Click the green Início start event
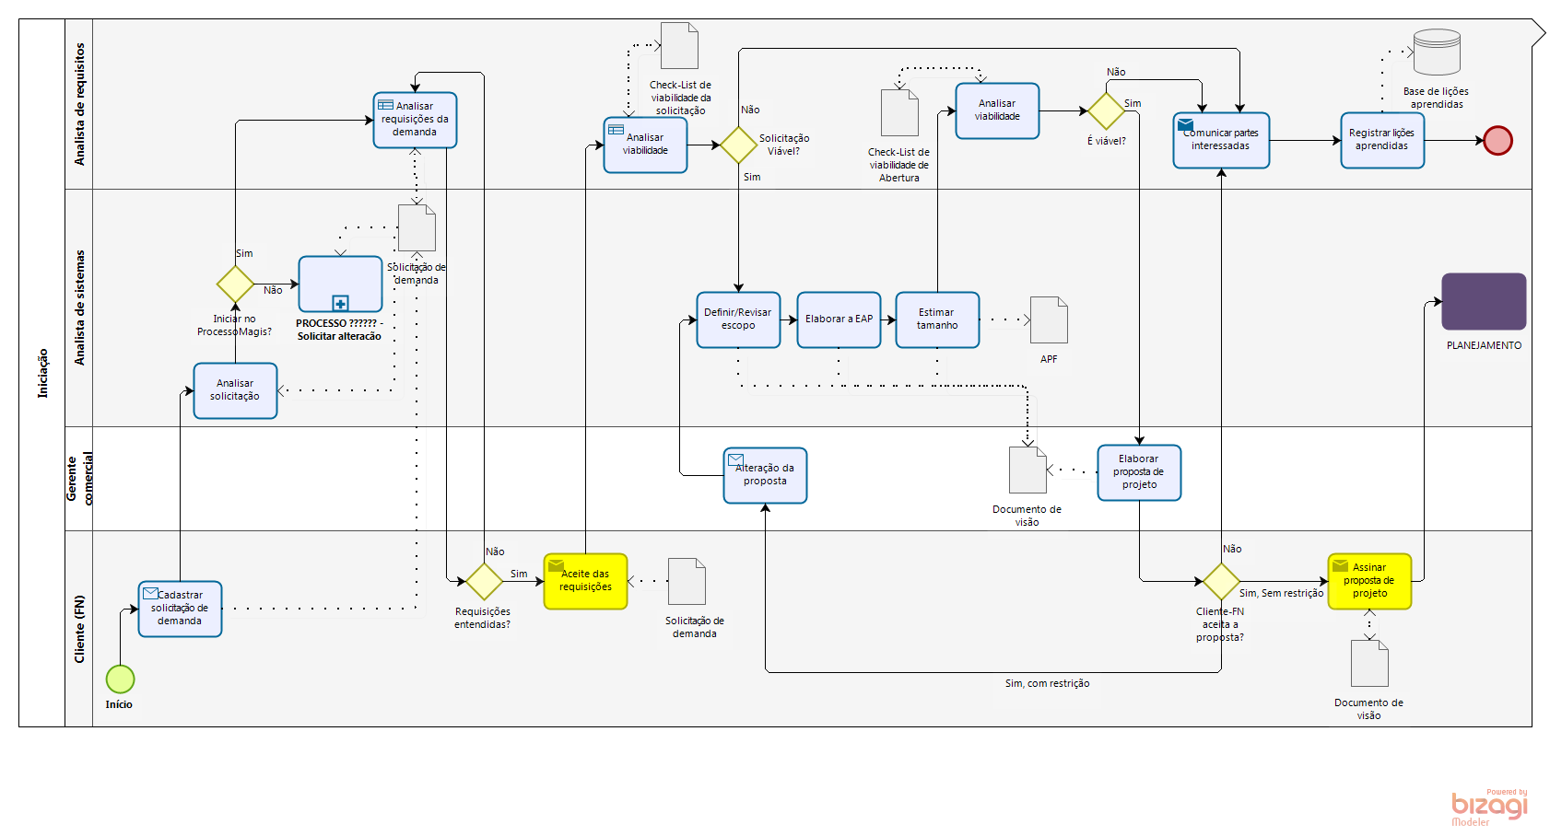 pos(120,679)
